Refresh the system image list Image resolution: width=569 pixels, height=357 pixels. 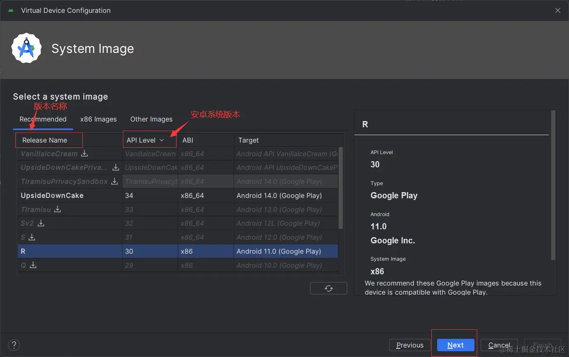click(x=328, y=288)
